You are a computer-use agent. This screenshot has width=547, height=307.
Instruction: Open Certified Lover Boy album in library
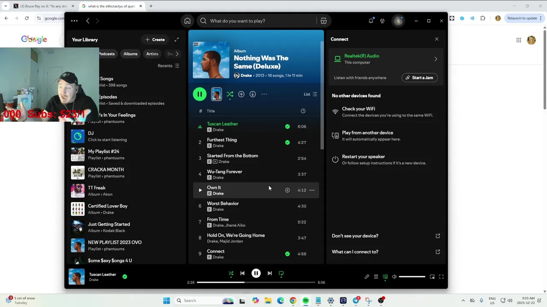[126, 209]
